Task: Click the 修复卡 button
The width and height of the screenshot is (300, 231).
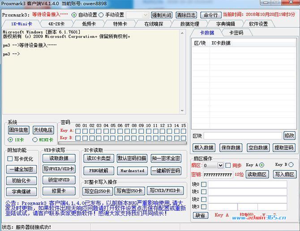Action: [59, 191]
